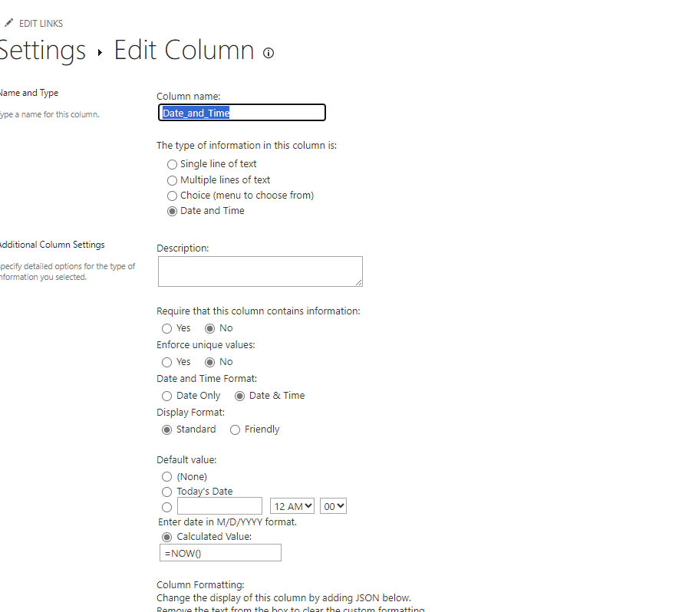Open the 12 AM hour dropdown
The width and height of the screenshot is (682, 612).
click(x=292, y=505)
